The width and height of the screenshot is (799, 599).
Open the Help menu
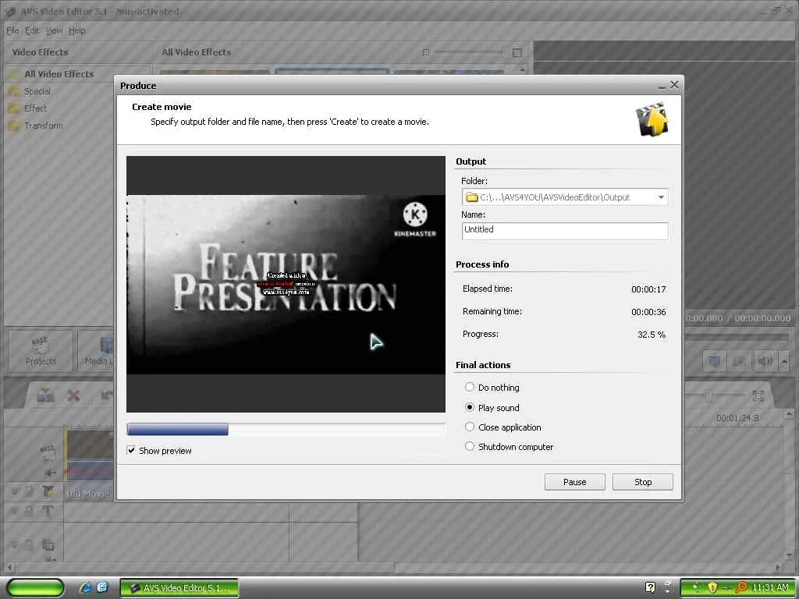[x=77, y=30]
